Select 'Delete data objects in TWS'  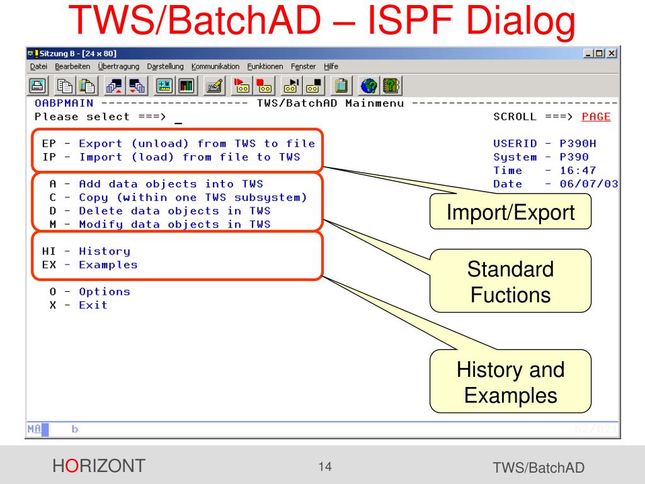[175, 211]
